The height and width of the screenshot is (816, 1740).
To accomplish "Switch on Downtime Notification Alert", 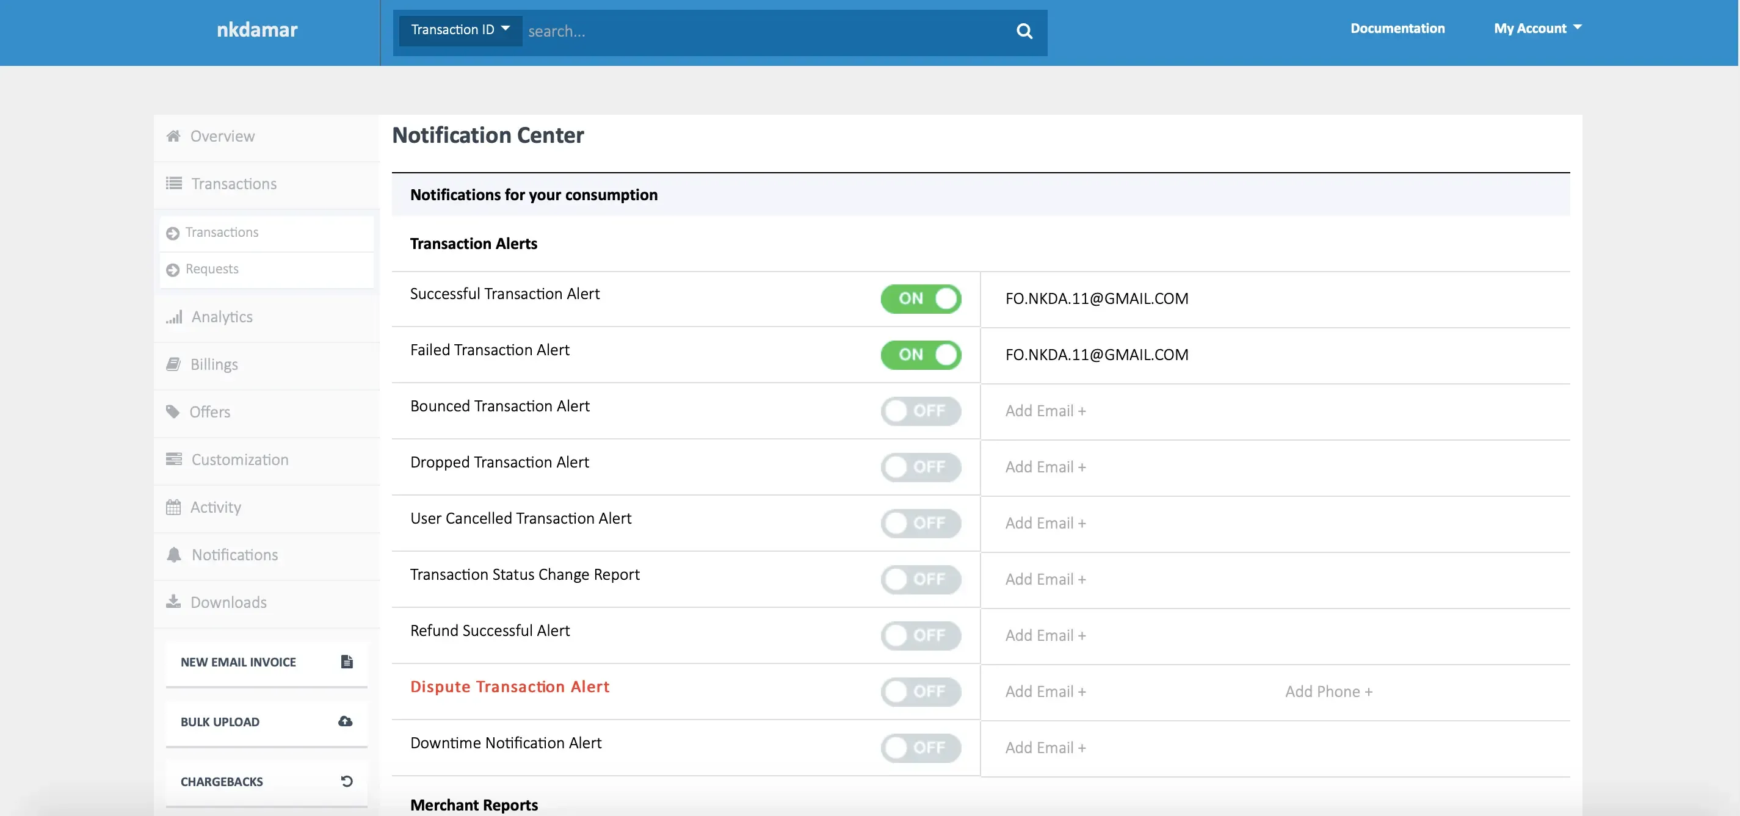I will (921, 747).
